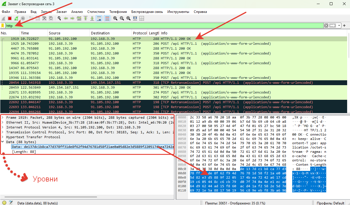Open the Файл menu
The height and width of the screenshot is (205, 350).
[x=6, y=12]
